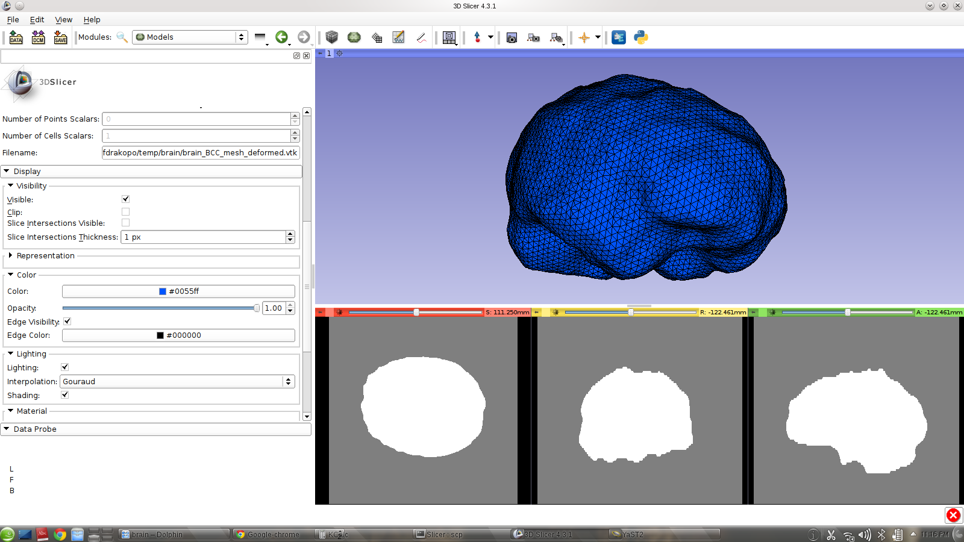Enable the Clip checkbox

point(125,212)
